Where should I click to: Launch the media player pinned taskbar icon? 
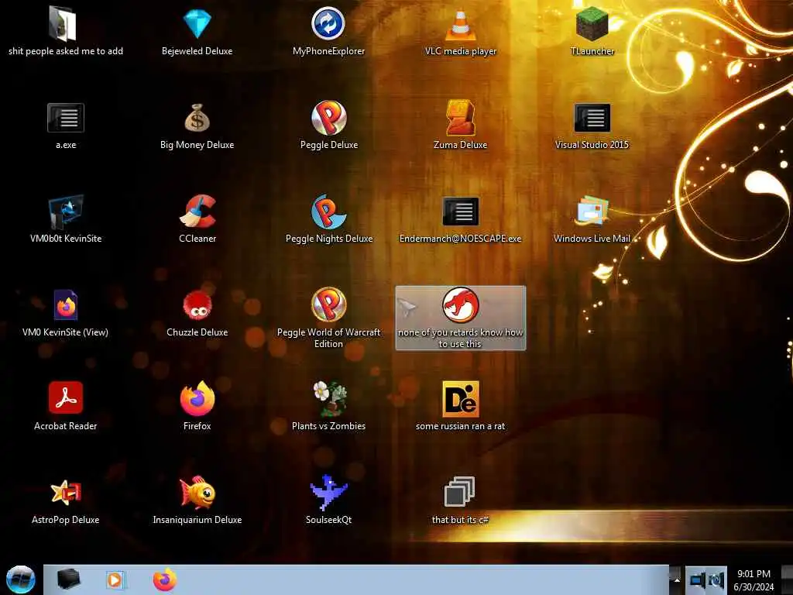coord(115,580)
